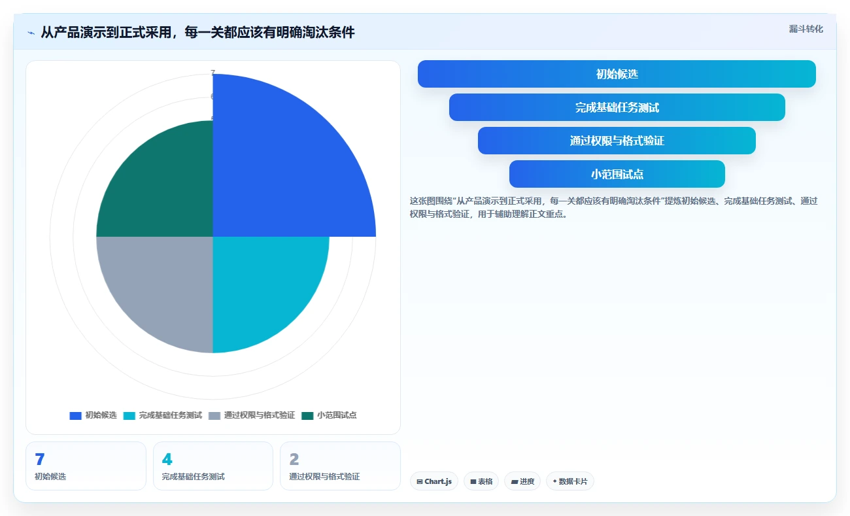Image resolution: width=850 pixels, height=516 pixels.
Task: Select the 通过权限与格式验证 funnel bar
Action: (x=617, y=141)
